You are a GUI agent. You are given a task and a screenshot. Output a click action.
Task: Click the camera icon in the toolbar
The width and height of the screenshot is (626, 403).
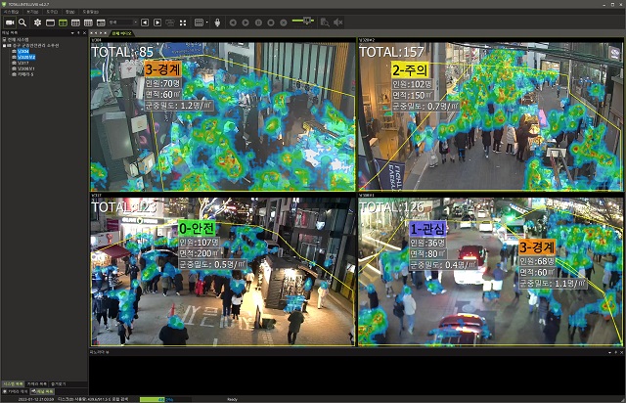pyautogui.click(x=8, y=22)
